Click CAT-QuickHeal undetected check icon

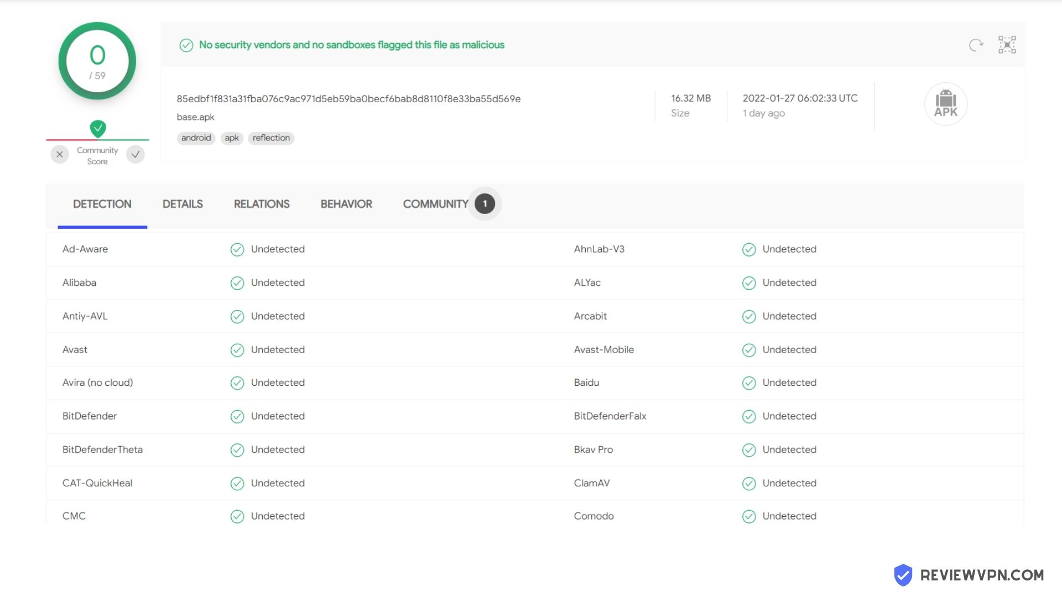coord(237,484)
